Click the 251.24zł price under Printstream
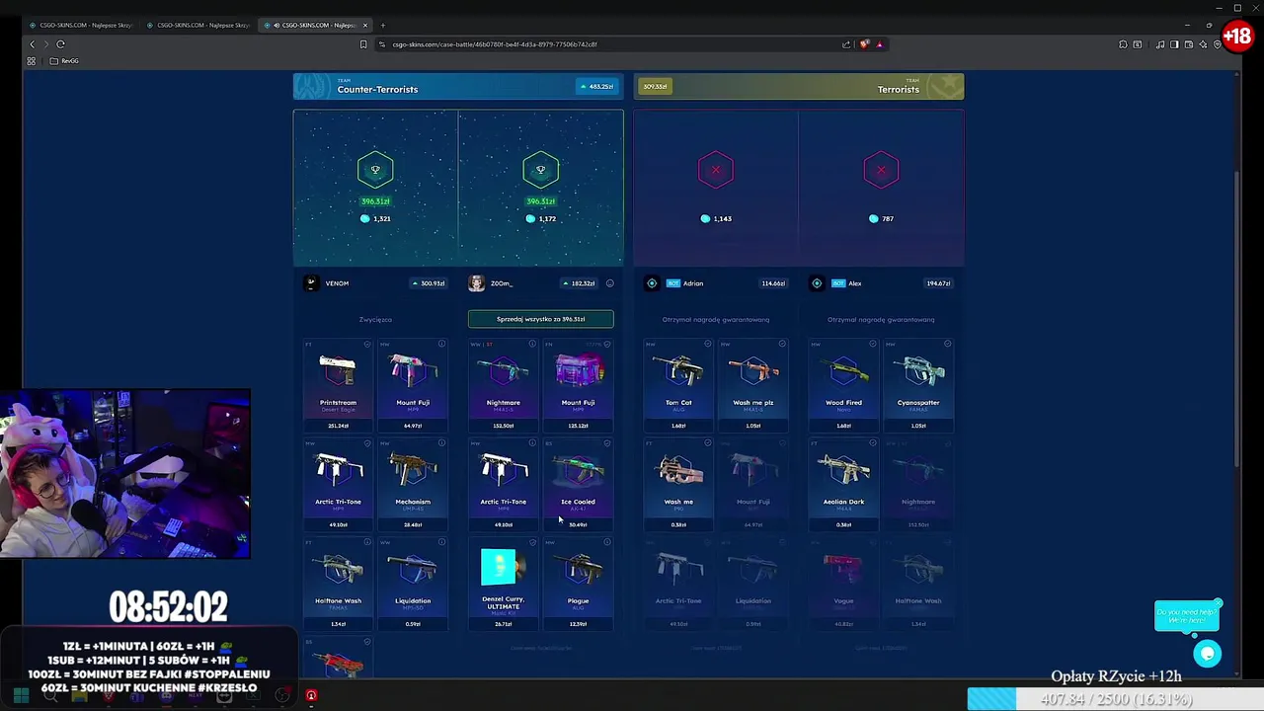The image size is (1264, 711). pos(338,426)
